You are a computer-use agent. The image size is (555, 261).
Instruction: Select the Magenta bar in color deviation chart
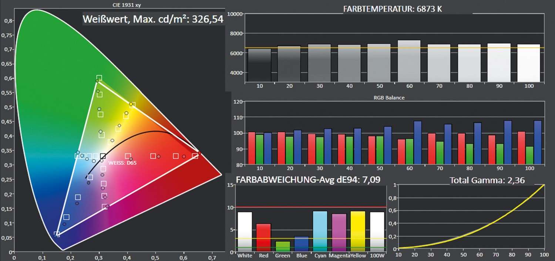click(x=339, y=233)
